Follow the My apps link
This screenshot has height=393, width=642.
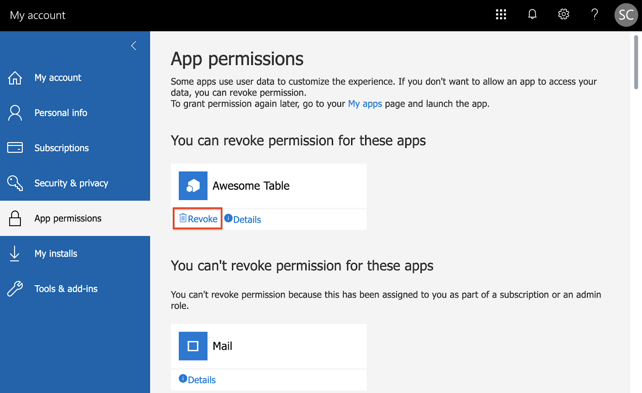[365, 104]
